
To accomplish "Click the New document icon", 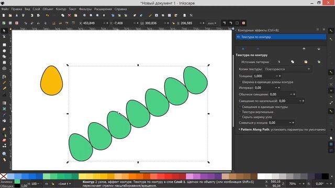I will click(4, 15).
